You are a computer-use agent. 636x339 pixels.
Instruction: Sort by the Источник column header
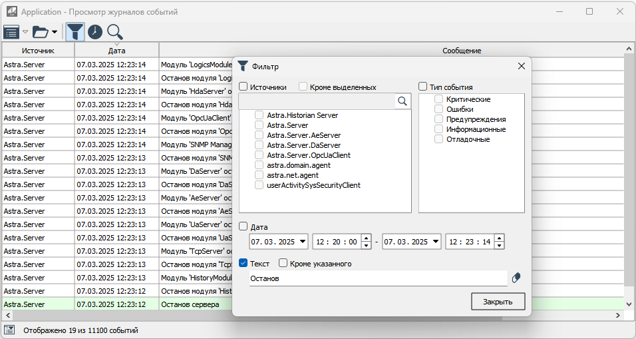click(38, 51)
